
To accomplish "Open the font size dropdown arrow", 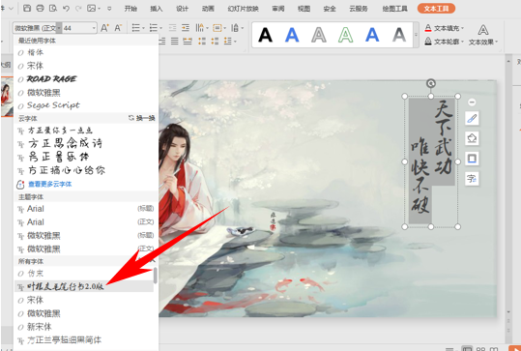I will click(x=94, y=28).
